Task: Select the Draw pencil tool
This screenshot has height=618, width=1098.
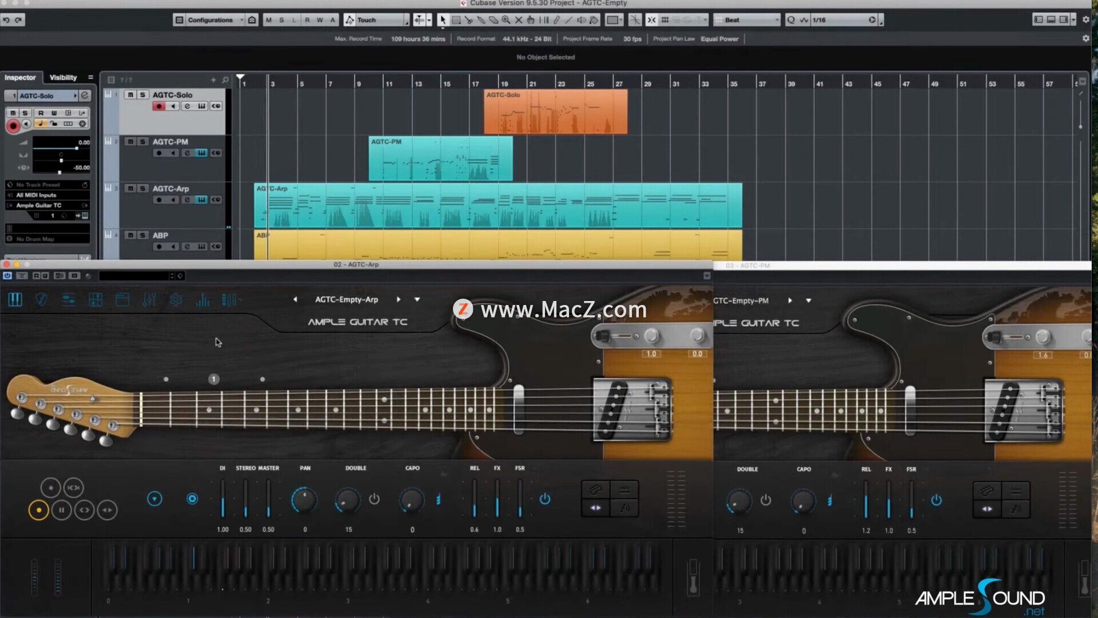Action: pyautogui.click(x=556, y=20)
